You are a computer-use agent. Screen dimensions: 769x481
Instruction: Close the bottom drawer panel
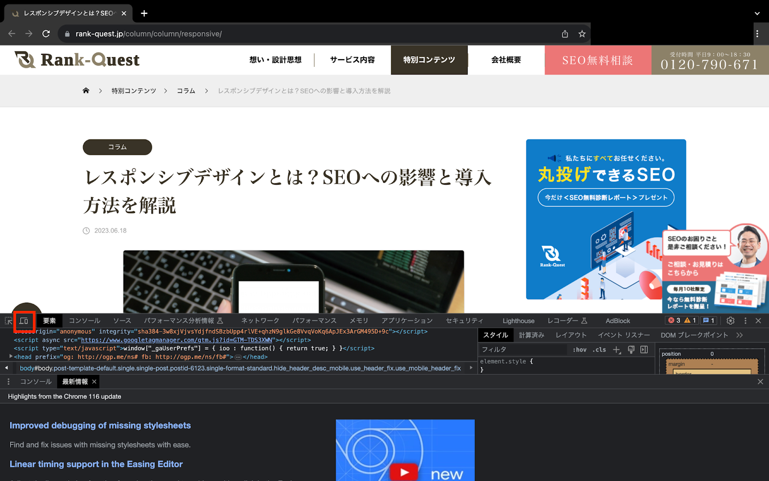(x=760, y=381)
